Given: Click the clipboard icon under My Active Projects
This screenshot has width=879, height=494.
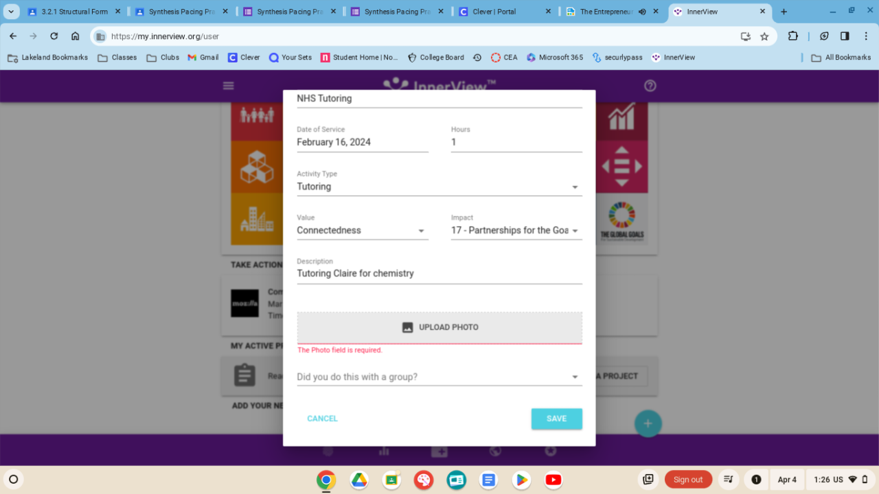Looking at the screenshot, I should pyautogui.click(x=244, y=375).
